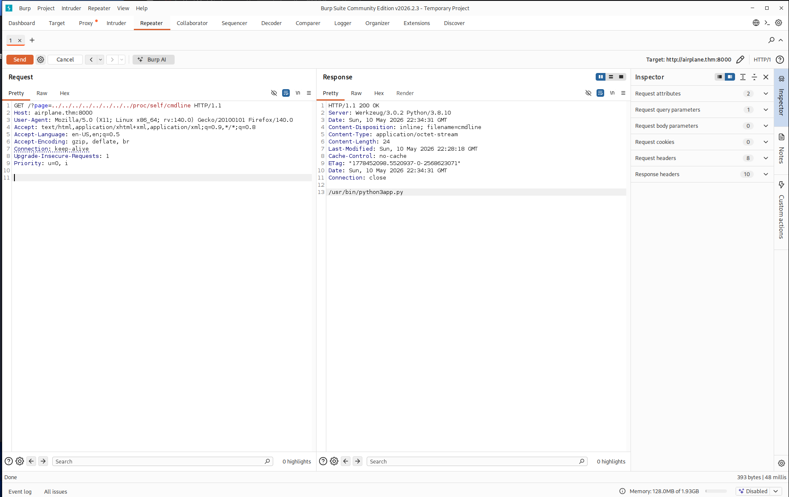Switch to response Render view

tap(405, 93)
